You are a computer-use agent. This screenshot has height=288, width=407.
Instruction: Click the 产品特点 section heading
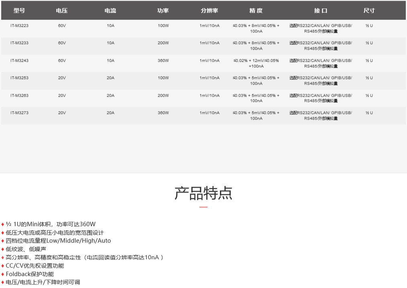pos(203,193)
